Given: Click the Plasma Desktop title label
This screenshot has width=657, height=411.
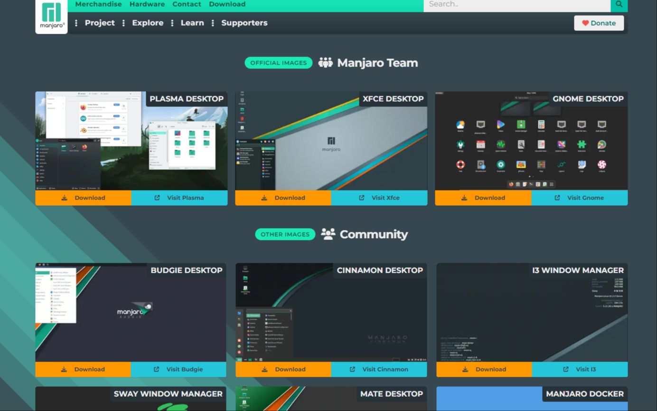Looking at the screenshot, I should pyautogui.click(x=187, y=99).
